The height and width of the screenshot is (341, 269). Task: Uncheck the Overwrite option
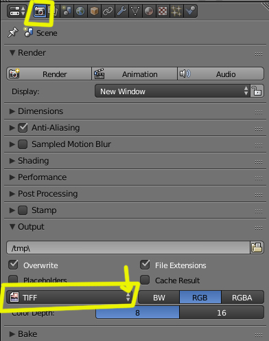[x=13, y=265]
